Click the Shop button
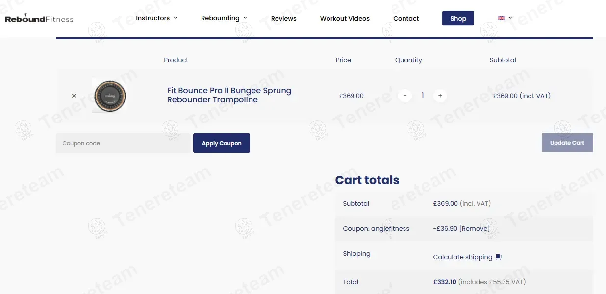 pos(458,18)
